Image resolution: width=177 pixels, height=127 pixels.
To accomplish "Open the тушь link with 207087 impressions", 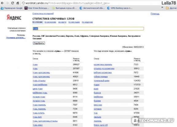I will pos(35,69).
